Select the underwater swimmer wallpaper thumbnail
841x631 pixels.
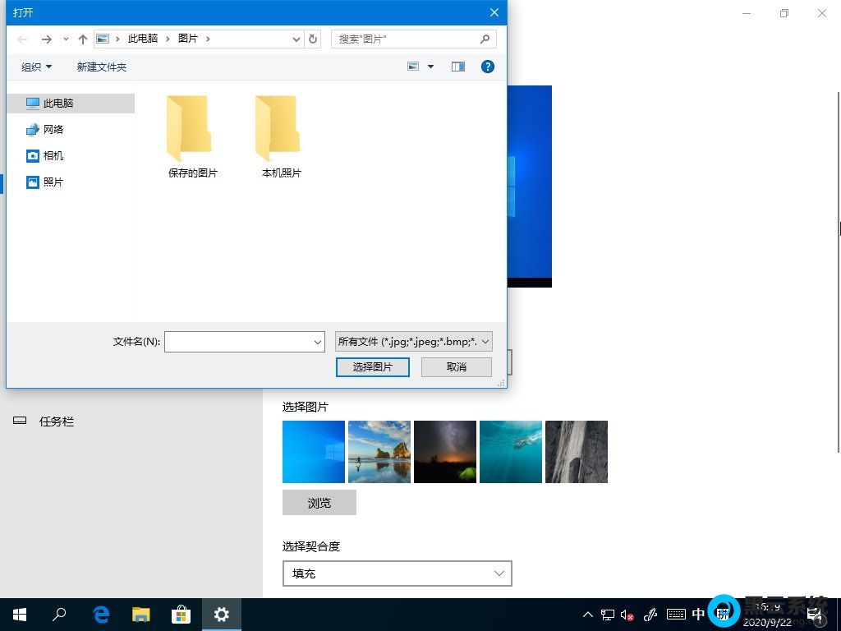510,451
